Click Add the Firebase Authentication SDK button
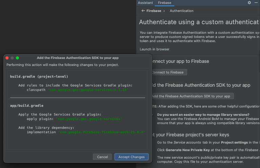 [191, 96]
